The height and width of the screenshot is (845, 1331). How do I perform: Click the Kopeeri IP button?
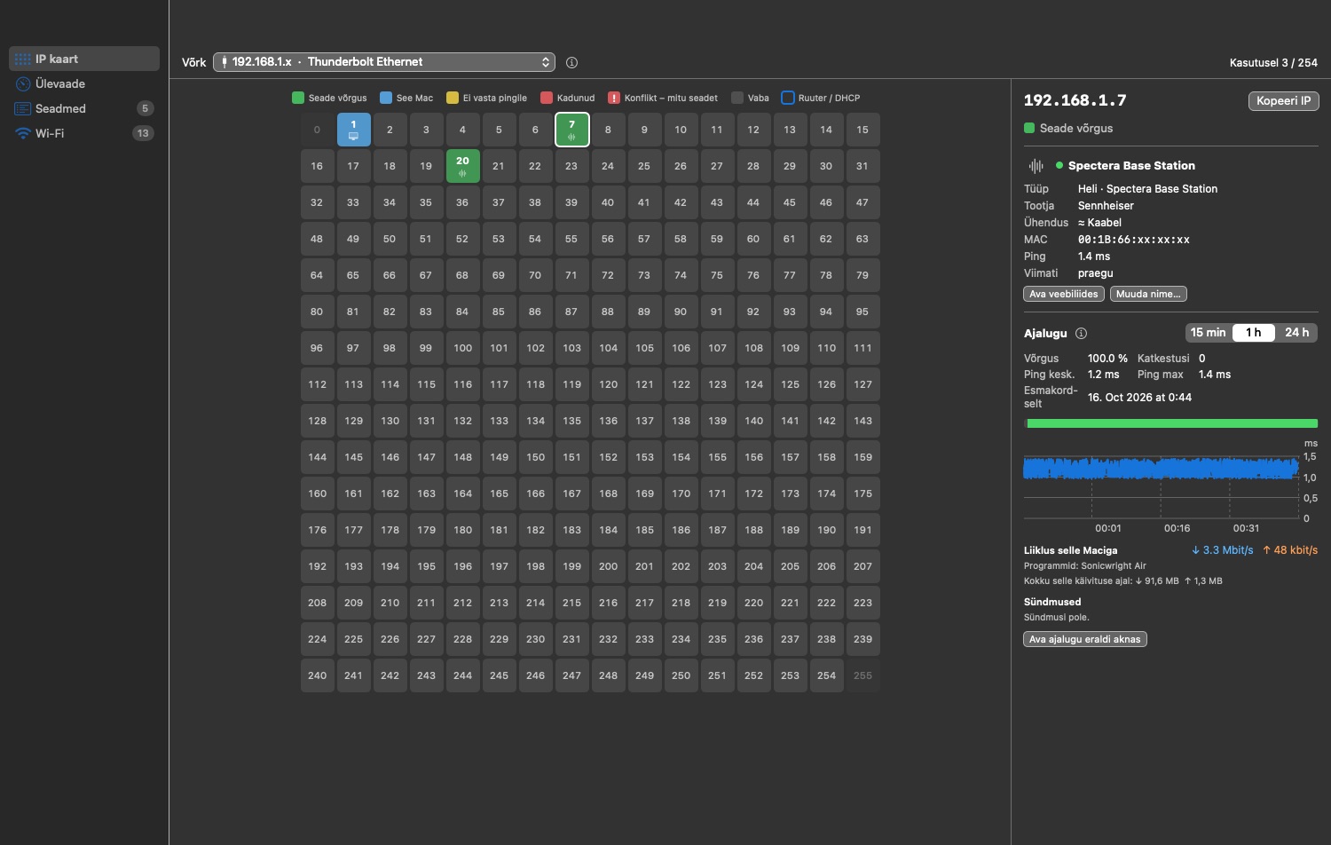click(1283, 101)
